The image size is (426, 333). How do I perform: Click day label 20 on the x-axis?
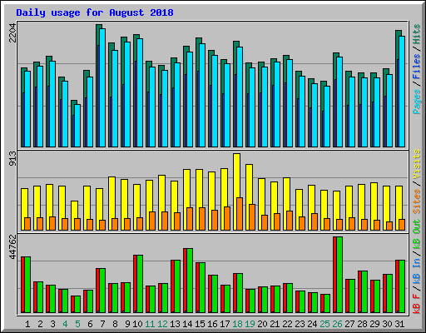(262, 324)
